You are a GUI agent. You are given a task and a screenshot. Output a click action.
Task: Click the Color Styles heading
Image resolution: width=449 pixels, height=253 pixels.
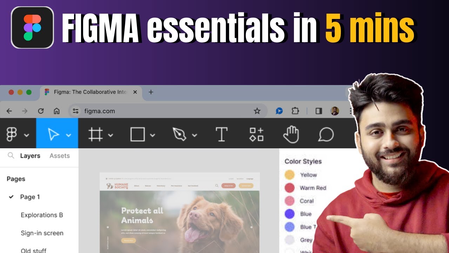click(x=303, y=161)
